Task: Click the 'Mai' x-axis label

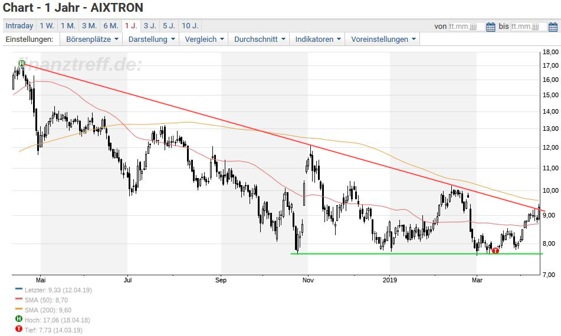Action: 41,280
